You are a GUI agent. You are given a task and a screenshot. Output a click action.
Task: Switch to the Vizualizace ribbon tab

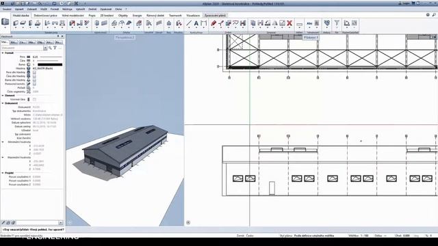193,16
